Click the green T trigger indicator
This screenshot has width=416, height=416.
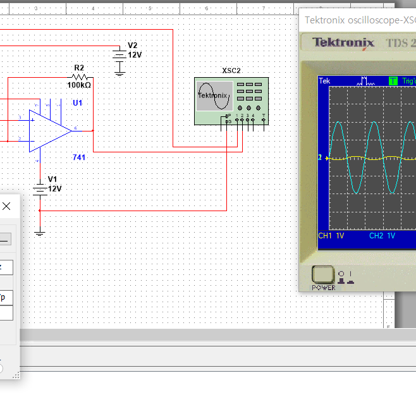coord(393,81)
